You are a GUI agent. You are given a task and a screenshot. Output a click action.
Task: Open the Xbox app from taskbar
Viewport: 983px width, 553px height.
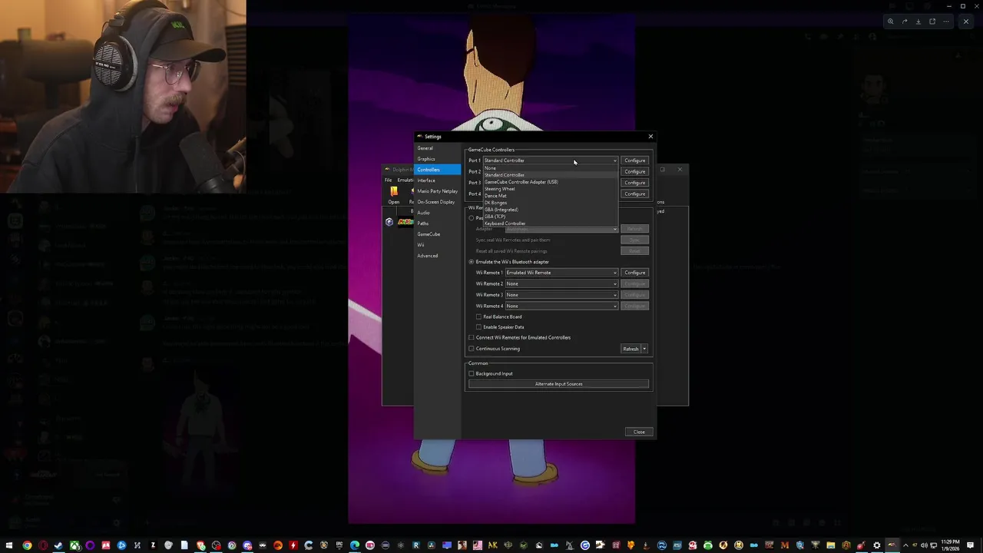pyautogui.click(x=74, y=546)
